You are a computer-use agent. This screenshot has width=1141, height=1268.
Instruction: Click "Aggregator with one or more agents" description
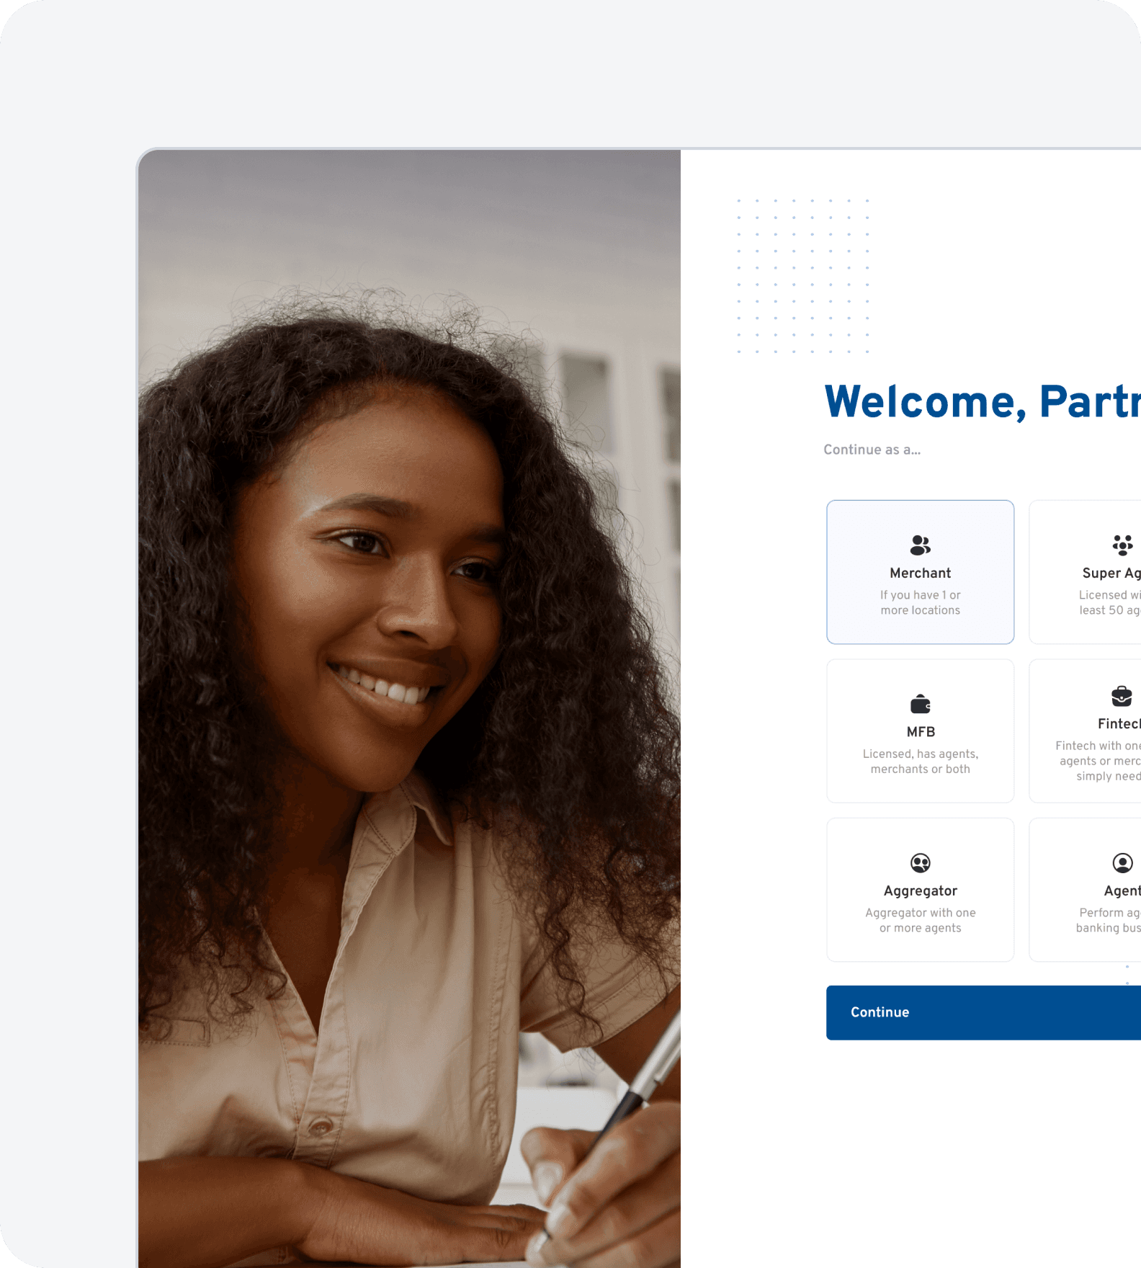pyautogui.click(x=920, y=920)
